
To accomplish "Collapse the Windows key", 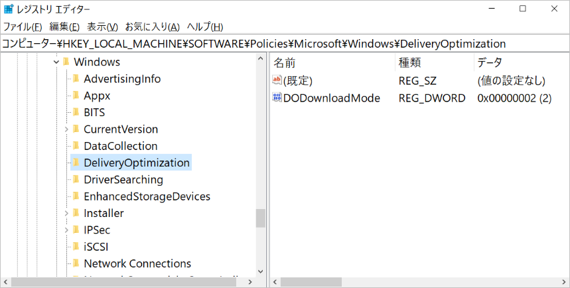I will coord(56,62).
